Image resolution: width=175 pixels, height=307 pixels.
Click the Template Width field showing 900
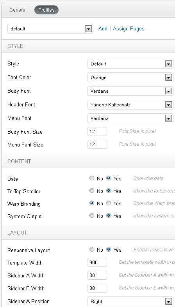97,262
